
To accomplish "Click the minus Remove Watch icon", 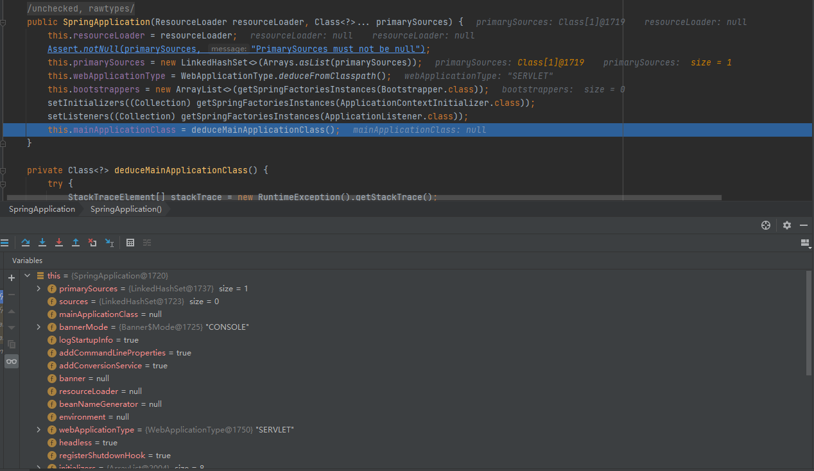I will pyautogui.click(x=12, y=295).
